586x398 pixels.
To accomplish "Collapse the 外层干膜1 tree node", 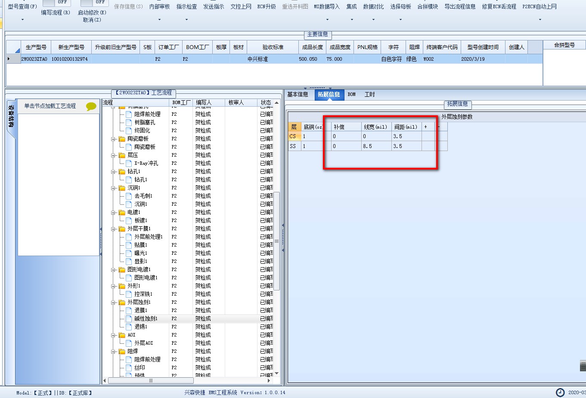I will click(114, 228).
